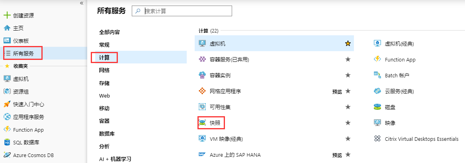Click the 创建资源 plus icon
The width and height of the screenshot is (465, 163).
click(7, 15)
